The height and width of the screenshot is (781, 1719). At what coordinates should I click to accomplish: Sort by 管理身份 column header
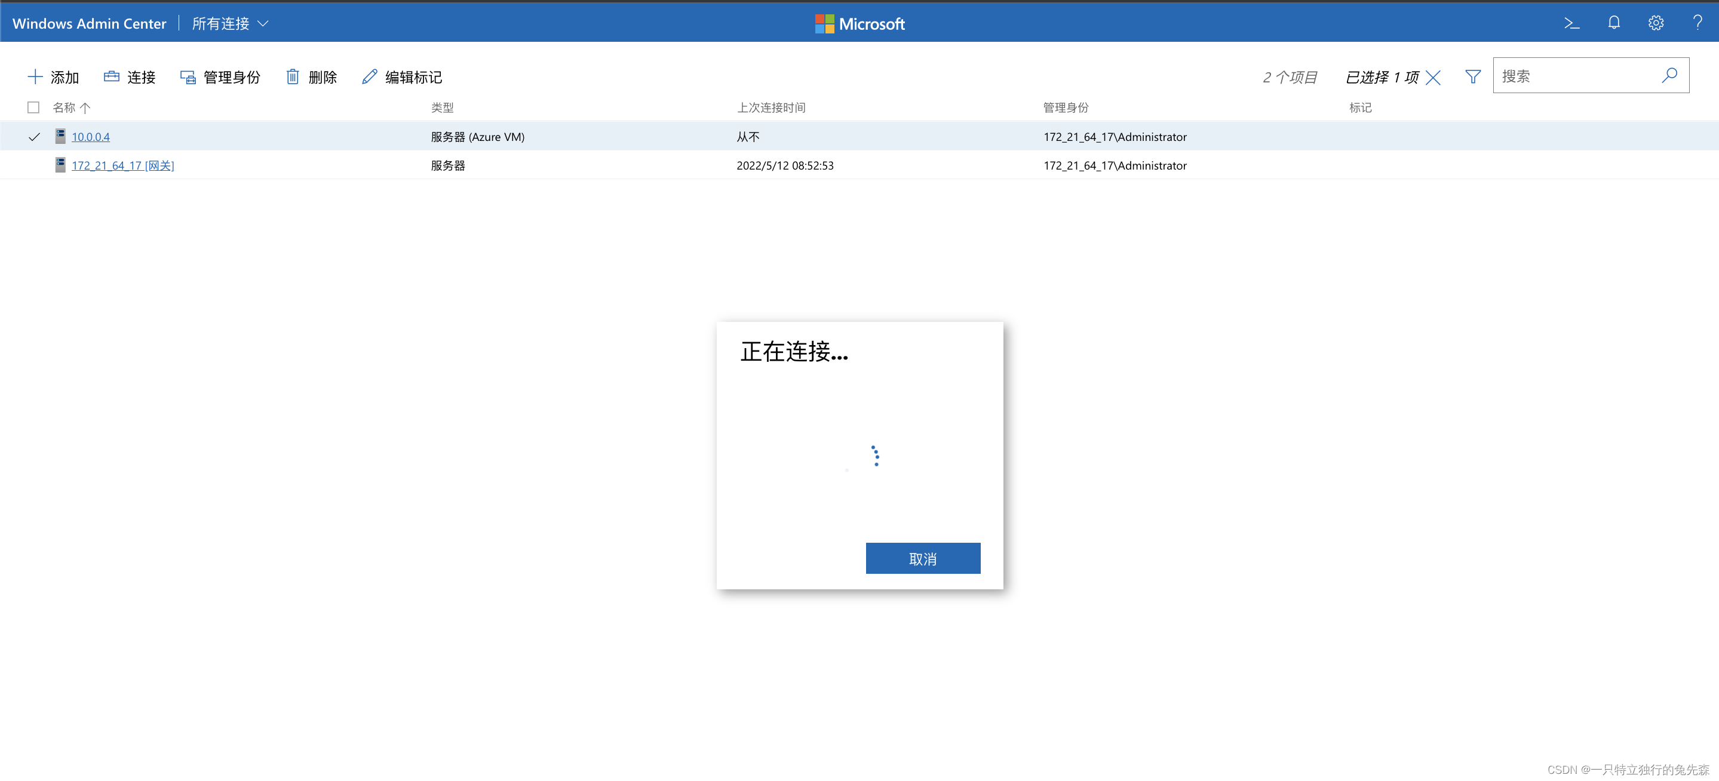pyautogui.click(x=1066, y=107)
